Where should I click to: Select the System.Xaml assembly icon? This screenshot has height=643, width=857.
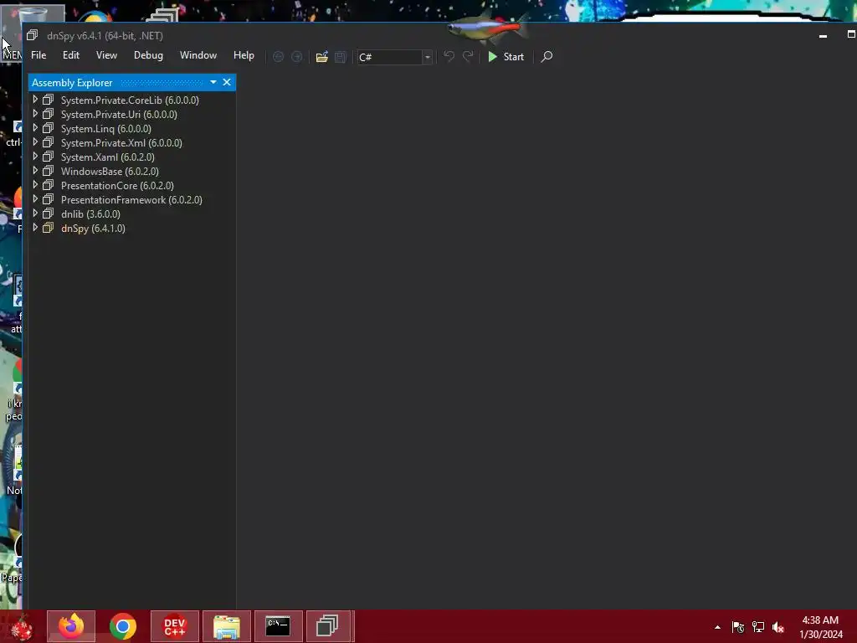click(x=48, y=157)
